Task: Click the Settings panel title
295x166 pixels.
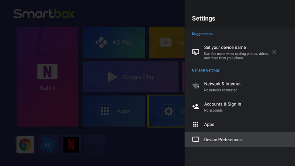Action: pyautogui.click(x=204, y=18)
